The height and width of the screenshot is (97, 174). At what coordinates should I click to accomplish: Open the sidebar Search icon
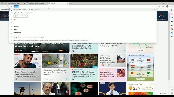[x=172, y=10]
